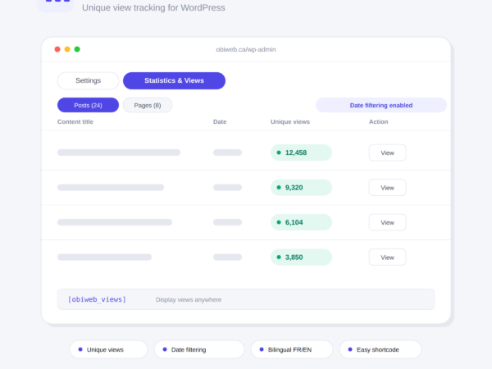492x369 pixels.
Task: View the post with 6,104 views
Action: (x=388, y=222)
